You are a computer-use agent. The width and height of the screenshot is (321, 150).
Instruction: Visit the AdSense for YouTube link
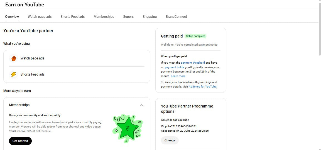(202, 87)
